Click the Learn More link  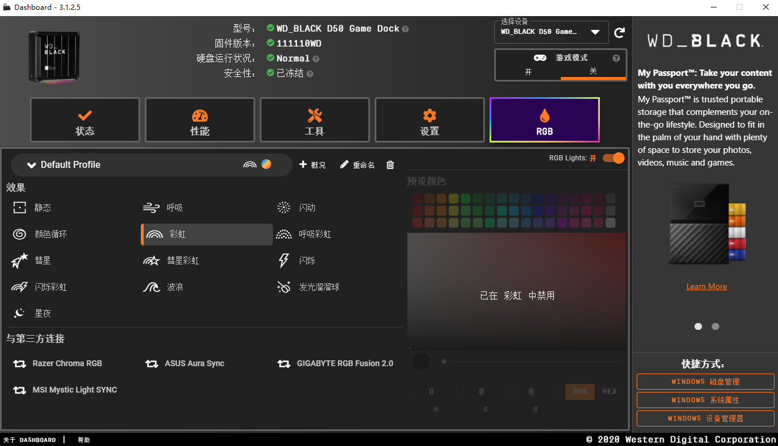tap(707, 286)
